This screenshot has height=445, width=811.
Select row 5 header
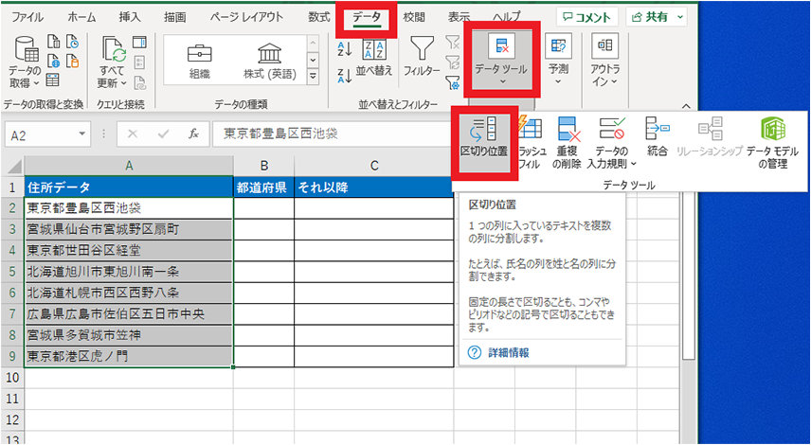click(12, 271)
